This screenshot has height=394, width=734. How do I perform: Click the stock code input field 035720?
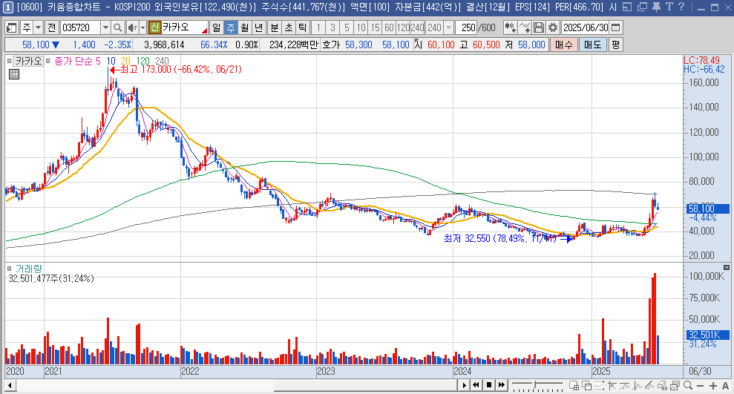click(x=80, y=27)
